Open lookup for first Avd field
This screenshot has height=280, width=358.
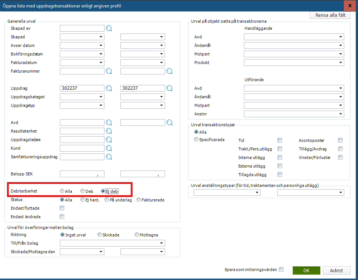click(x=109, y=122)
